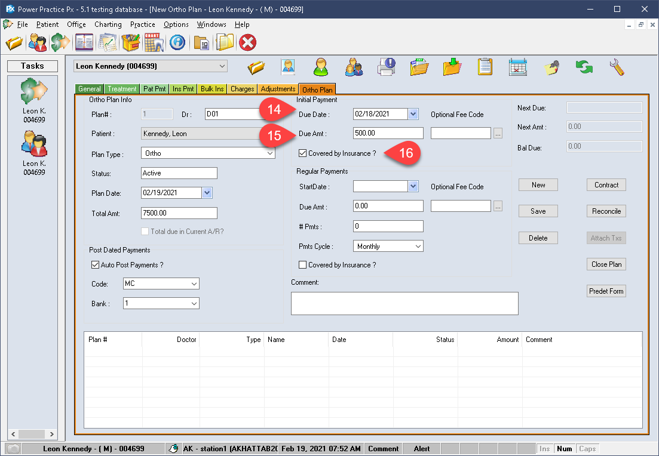Open the Practice menu
This screenshot has height=456, width=659.
tap(142, 24)
